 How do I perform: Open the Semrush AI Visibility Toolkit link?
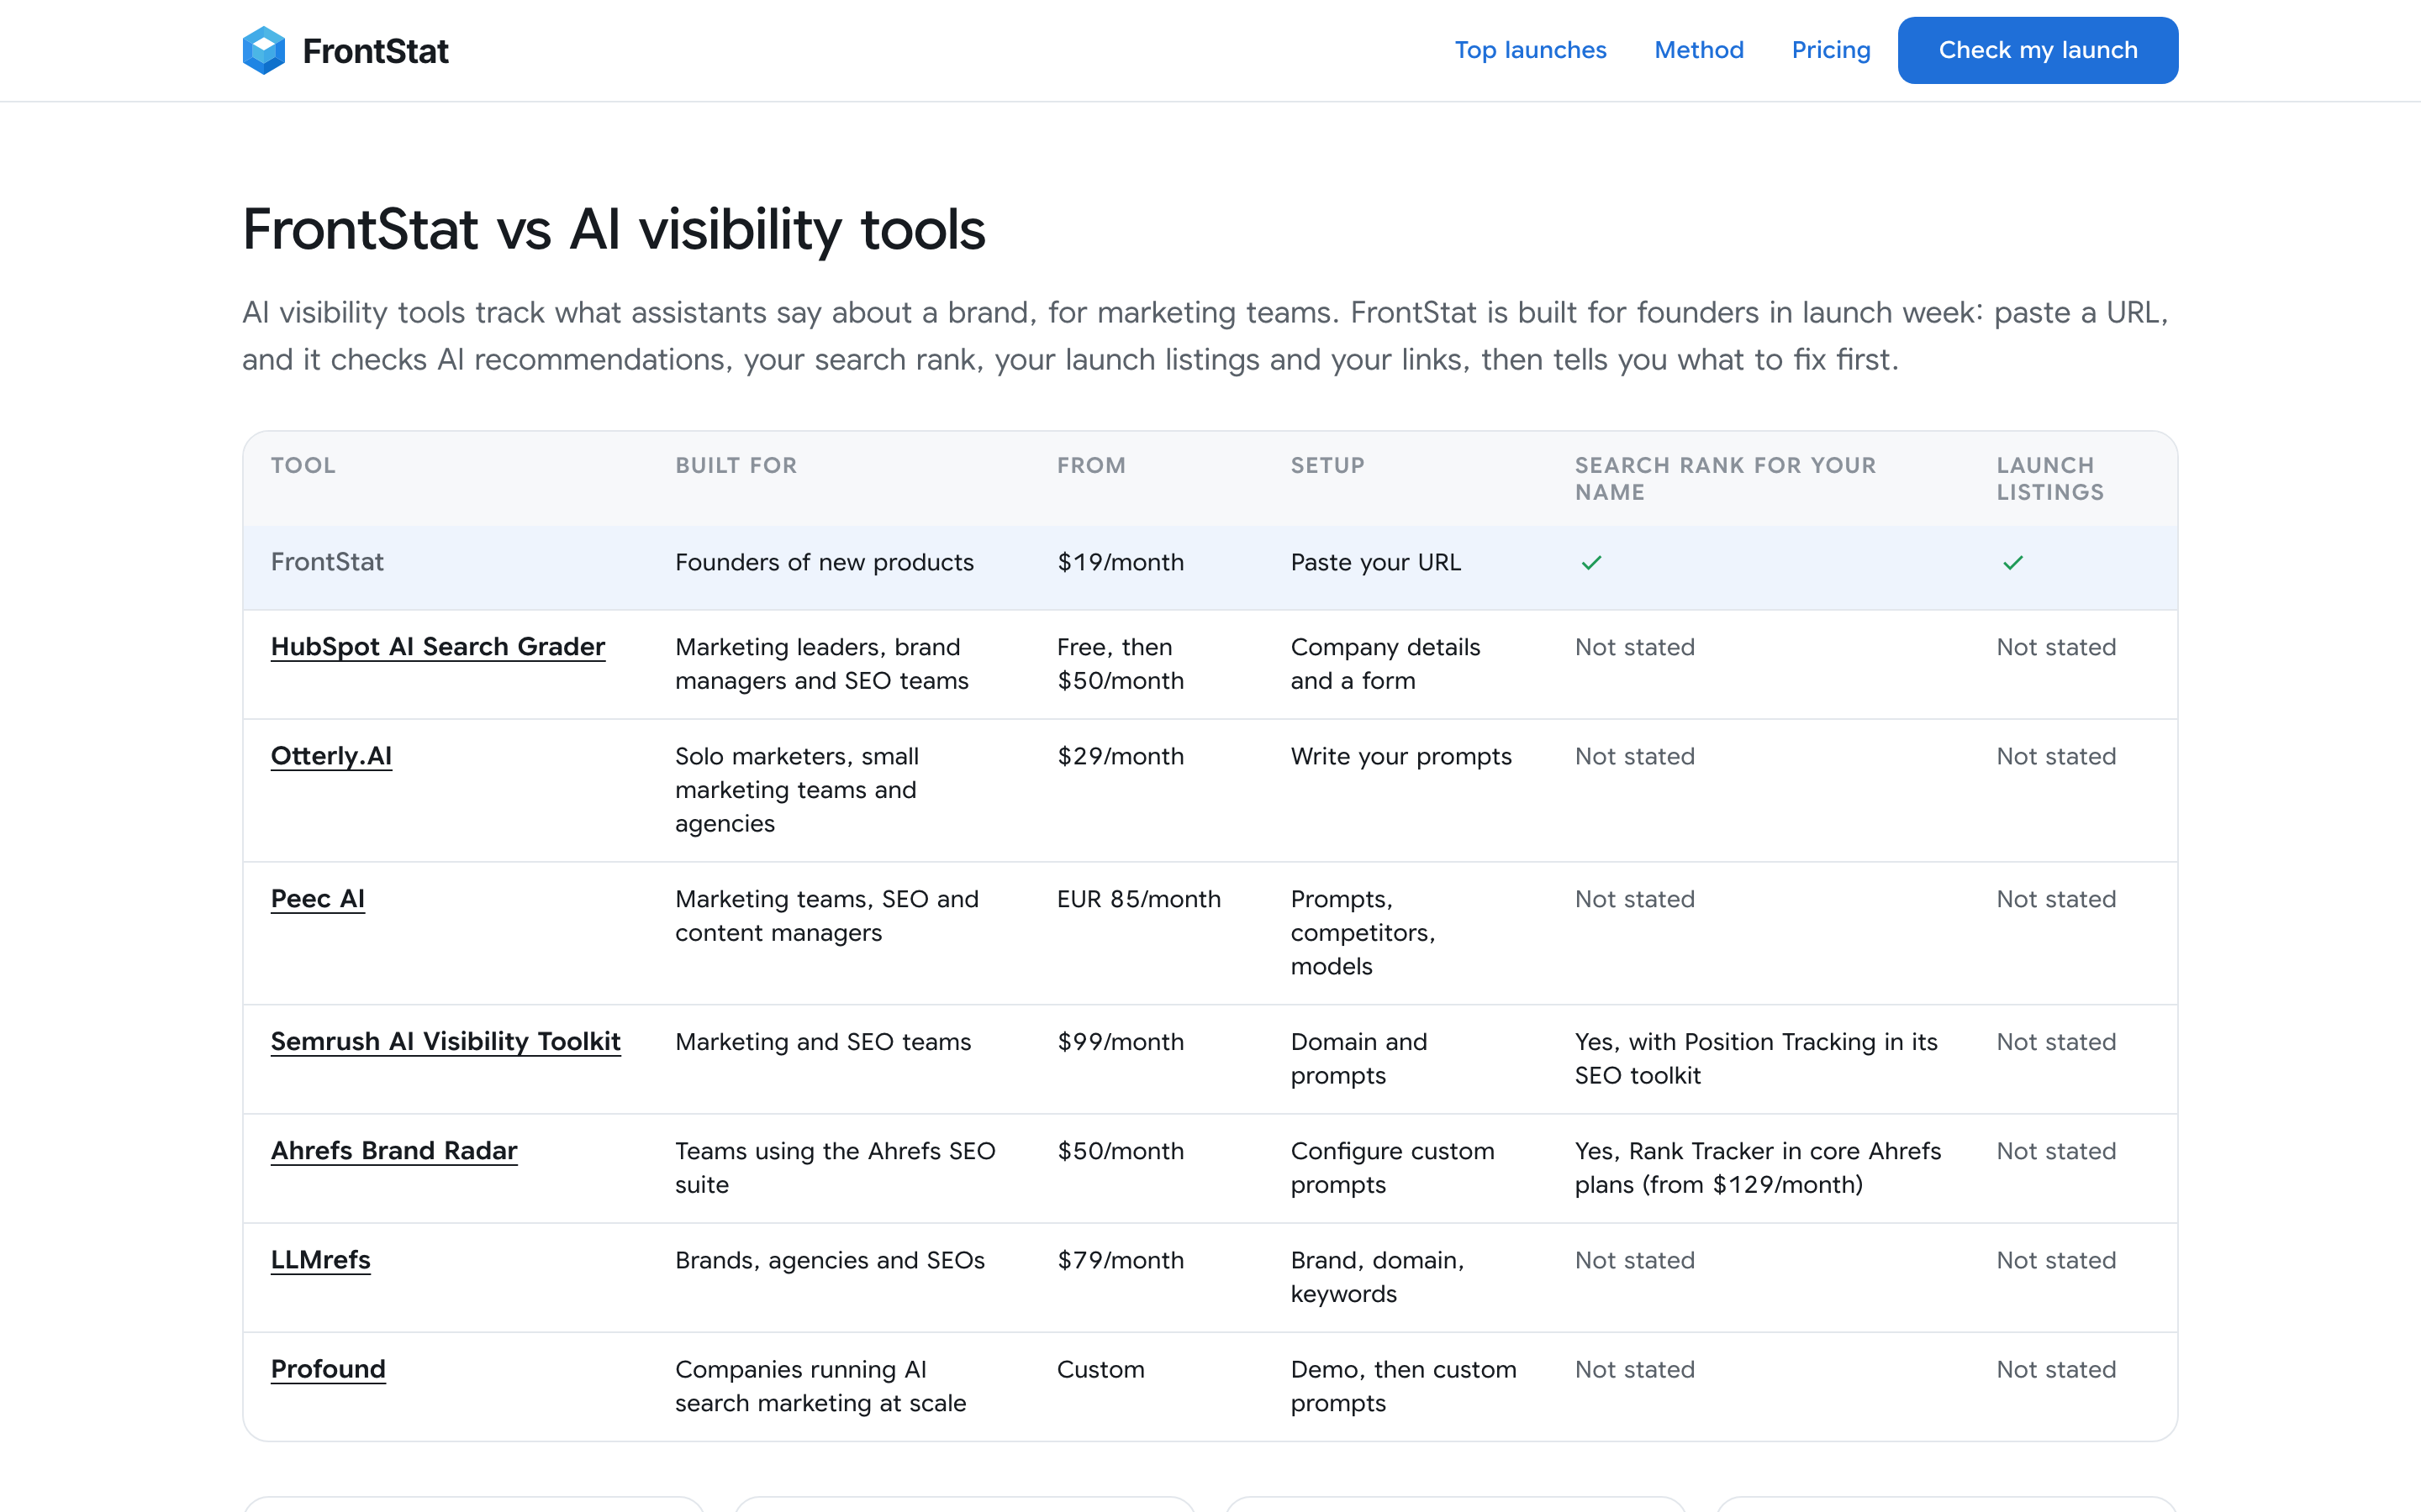(446, 1042)
